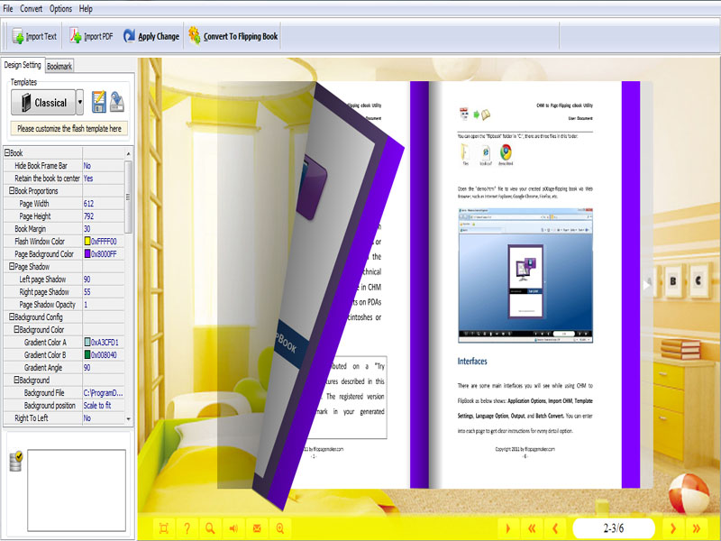Click the Interfaces heading on right page

pyautogui.click(x=472, y=362)
